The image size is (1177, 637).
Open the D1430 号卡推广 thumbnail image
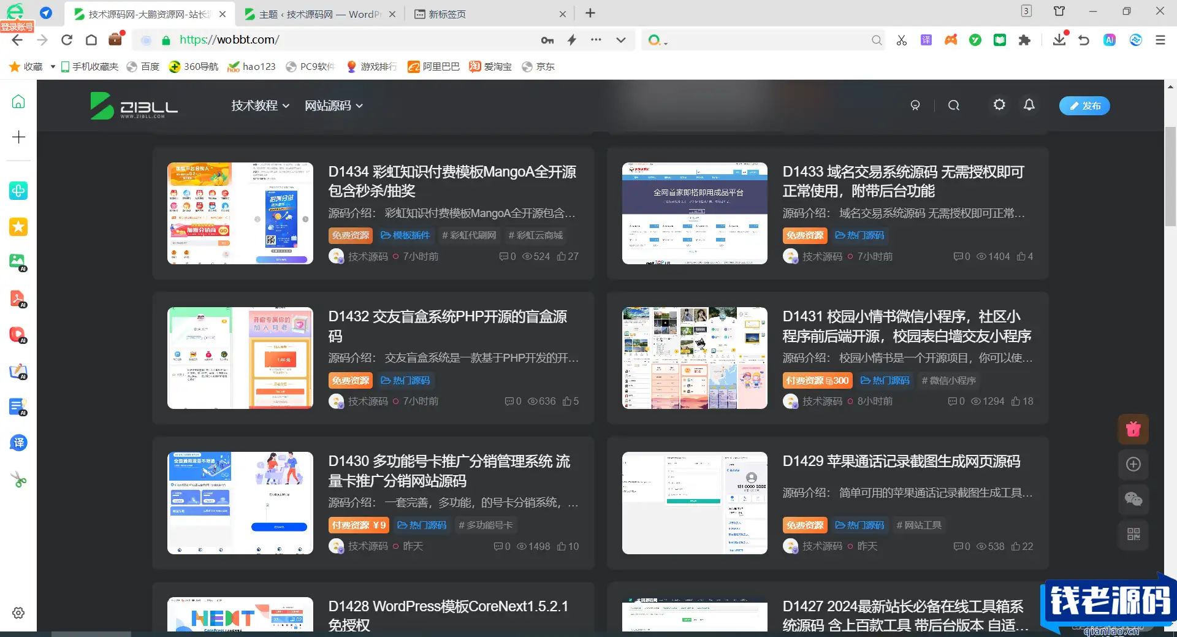[240, 503]
